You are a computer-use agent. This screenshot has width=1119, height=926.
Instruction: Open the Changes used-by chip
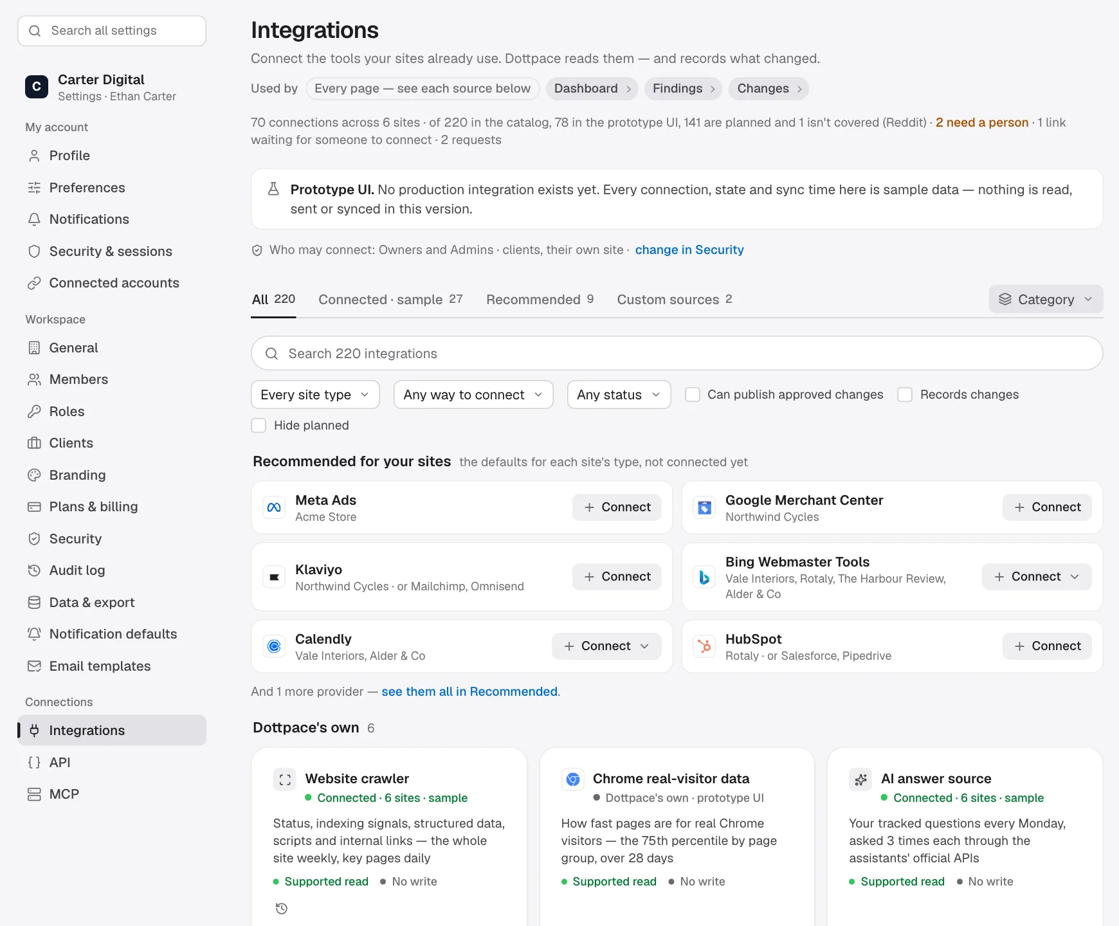click(769, 89)
